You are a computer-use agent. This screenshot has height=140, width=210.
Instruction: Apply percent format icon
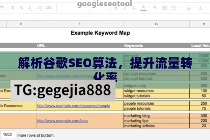tap(21, 8)
